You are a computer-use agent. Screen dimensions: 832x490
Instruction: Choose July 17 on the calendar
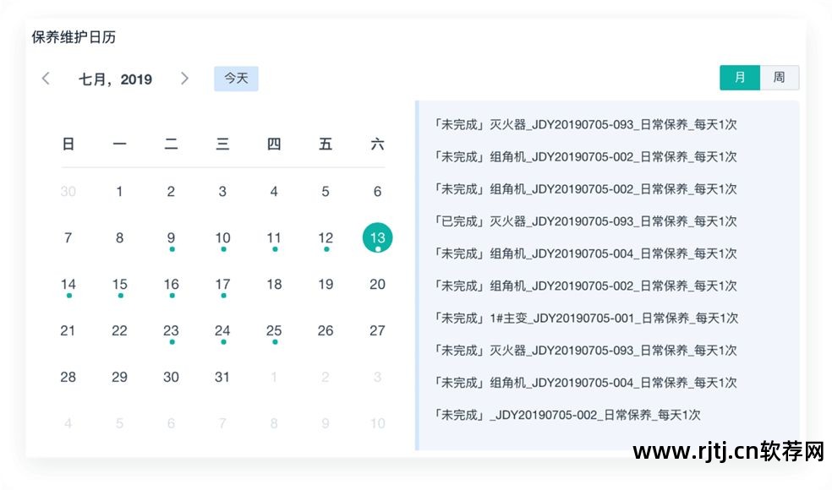click(222, 284)
